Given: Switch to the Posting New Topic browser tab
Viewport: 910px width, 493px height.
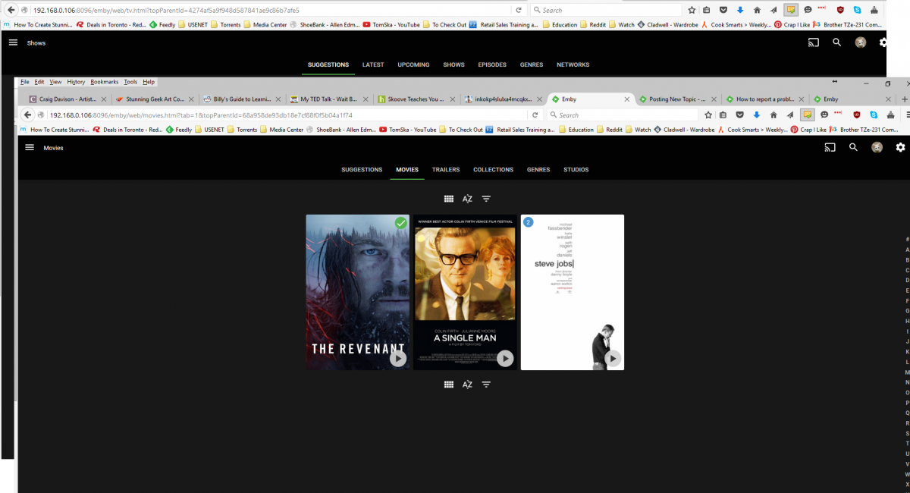Looking at the screenshot, I should coord(677,99).
